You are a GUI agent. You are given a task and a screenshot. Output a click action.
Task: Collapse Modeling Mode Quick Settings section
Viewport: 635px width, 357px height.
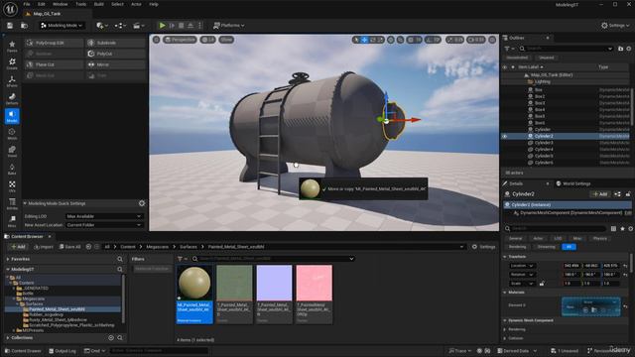point(25,203)
